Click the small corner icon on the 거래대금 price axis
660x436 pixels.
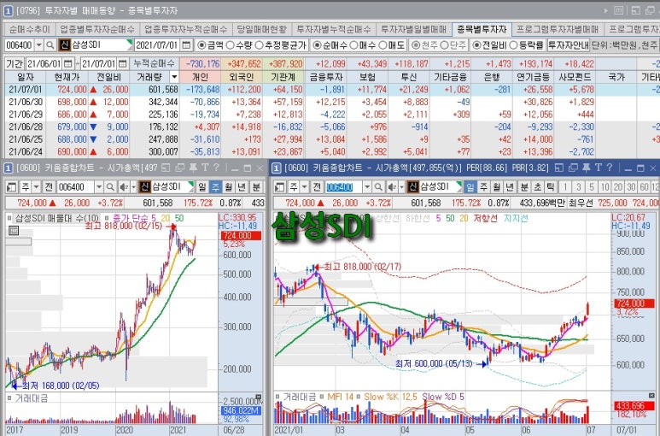coord(259,397)
